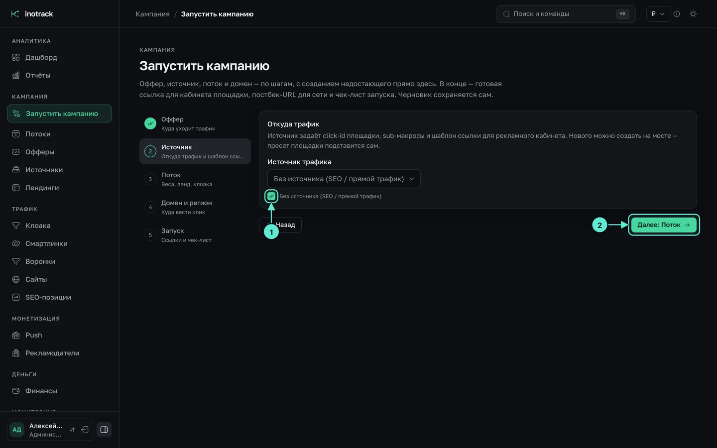Collapse the sidebar with the panel icon

(104, 430)
